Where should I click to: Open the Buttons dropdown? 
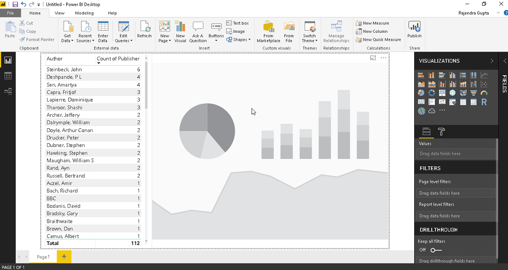click(216, 32)
